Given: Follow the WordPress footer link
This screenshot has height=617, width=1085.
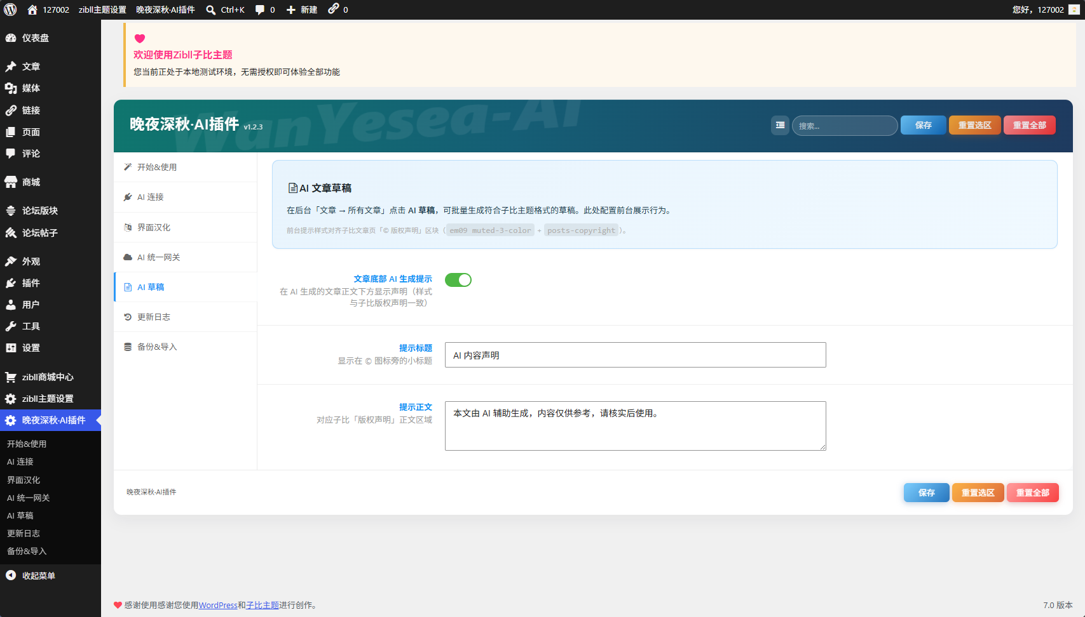Looking at the screenshot, I should tap(218, 606).
